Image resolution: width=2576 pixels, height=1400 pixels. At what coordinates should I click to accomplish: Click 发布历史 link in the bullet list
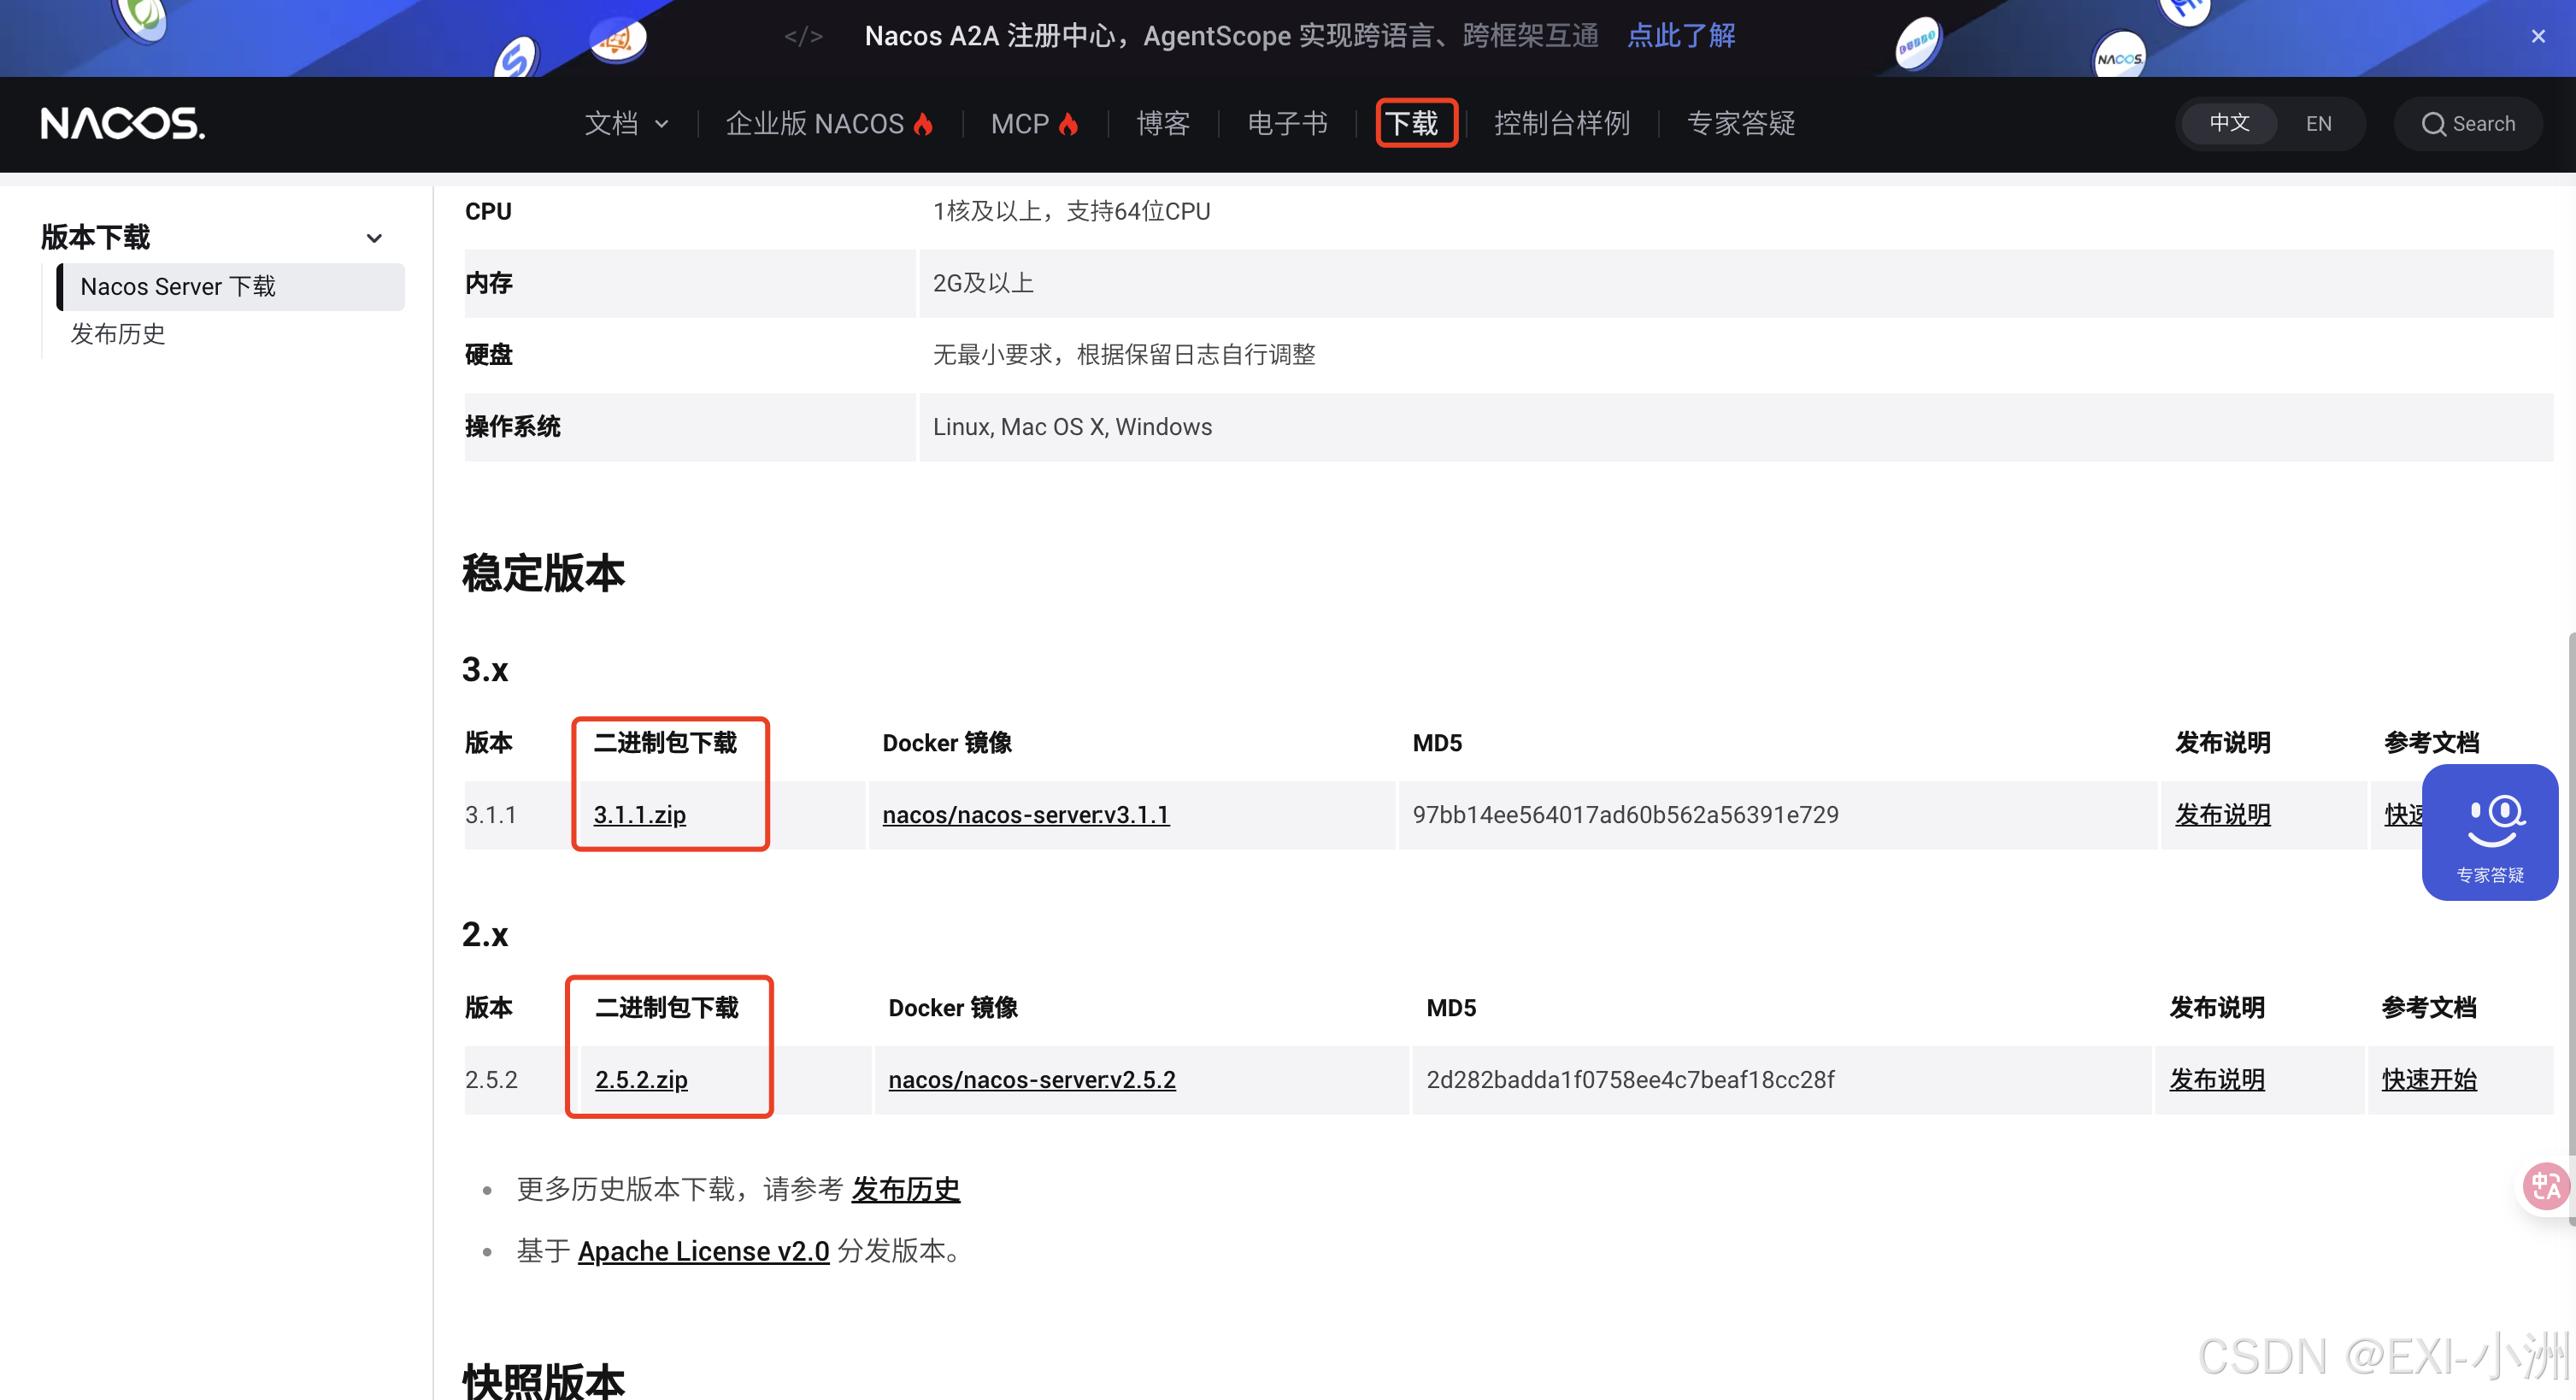[x=906, y=1189]
